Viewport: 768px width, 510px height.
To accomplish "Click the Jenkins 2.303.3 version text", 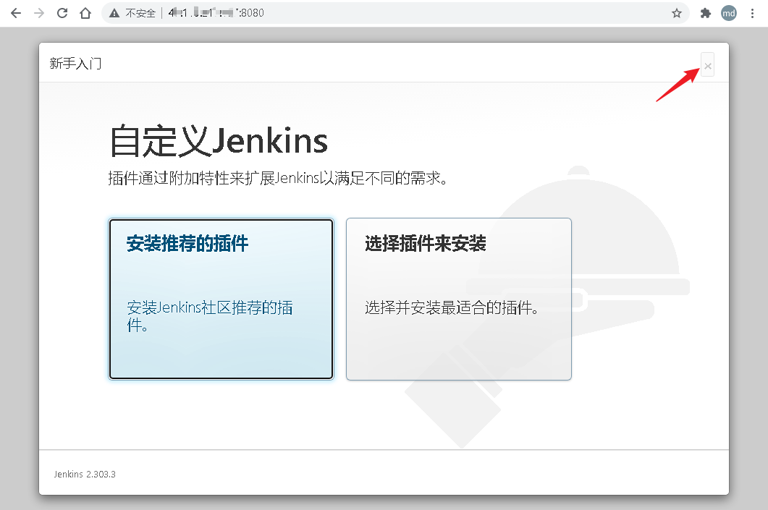I will (x=85, y=475).
